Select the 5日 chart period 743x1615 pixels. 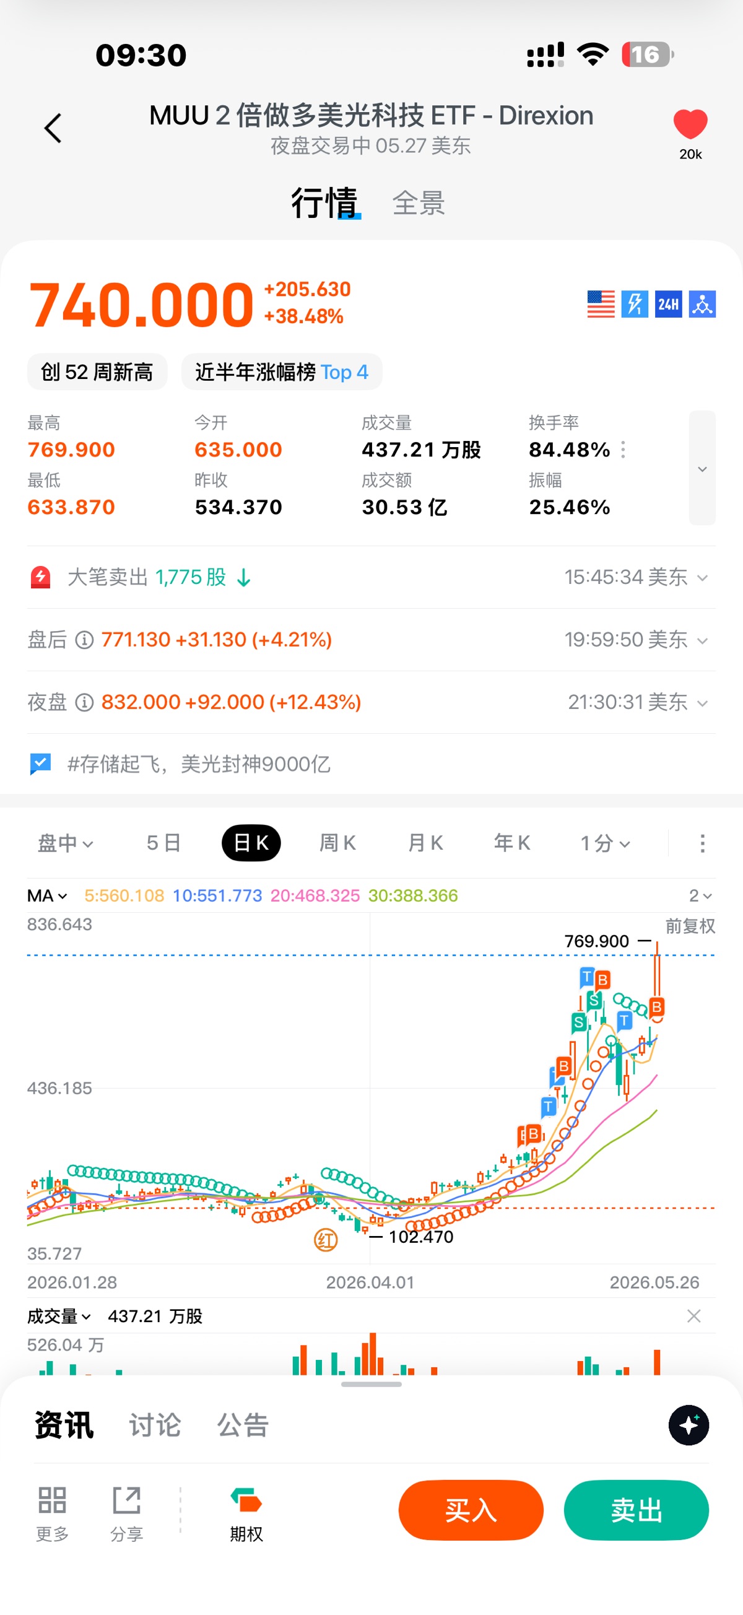pyautogui.click(x=163, y=843)
